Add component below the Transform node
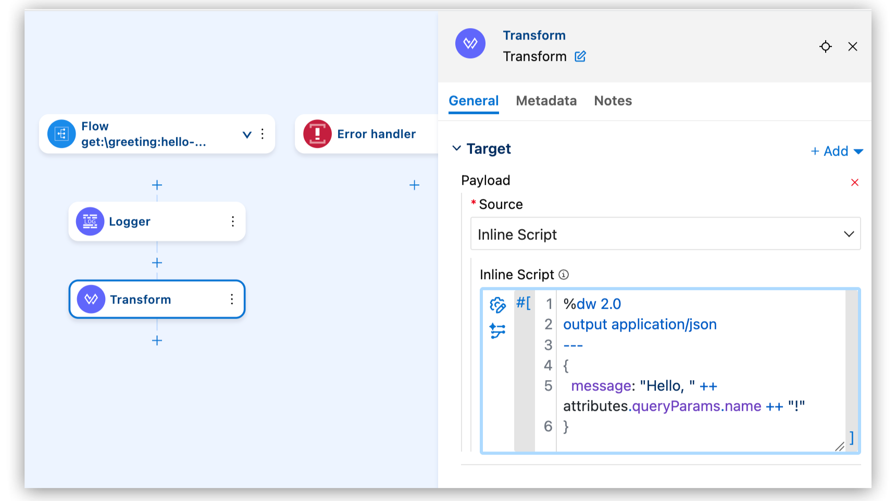Screen dimensions: 896x501 pyautogui.click(x=157, y=341)
